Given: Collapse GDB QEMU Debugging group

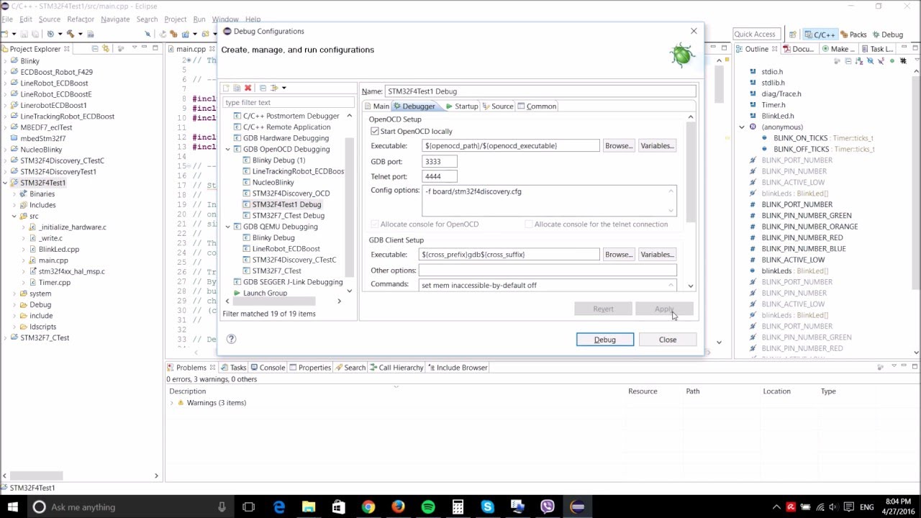Looking at the screenshot, I should [x=228, y=227].
